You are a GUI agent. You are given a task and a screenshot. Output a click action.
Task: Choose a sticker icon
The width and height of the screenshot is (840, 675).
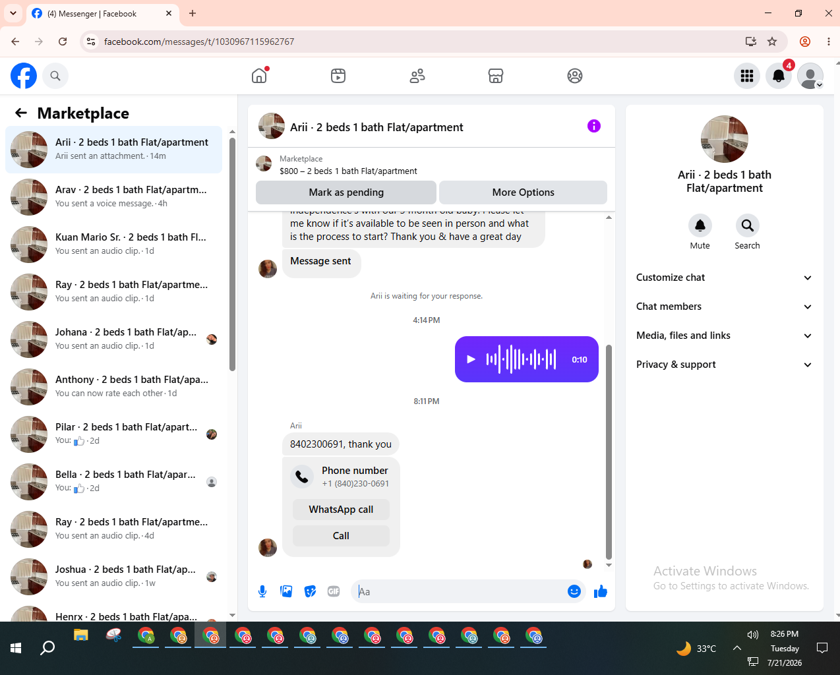(x=310, y=591)
